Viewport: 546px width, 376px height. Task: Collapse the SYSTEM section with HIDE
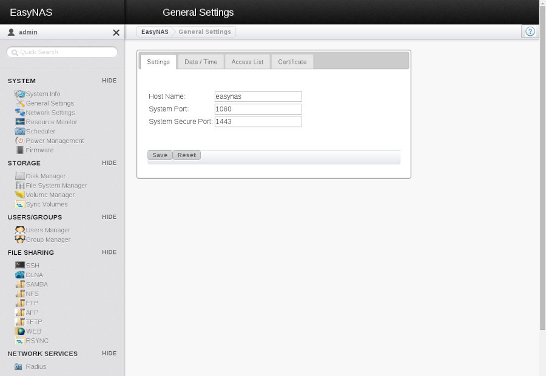pyautogui.click(x=109, y=81)
